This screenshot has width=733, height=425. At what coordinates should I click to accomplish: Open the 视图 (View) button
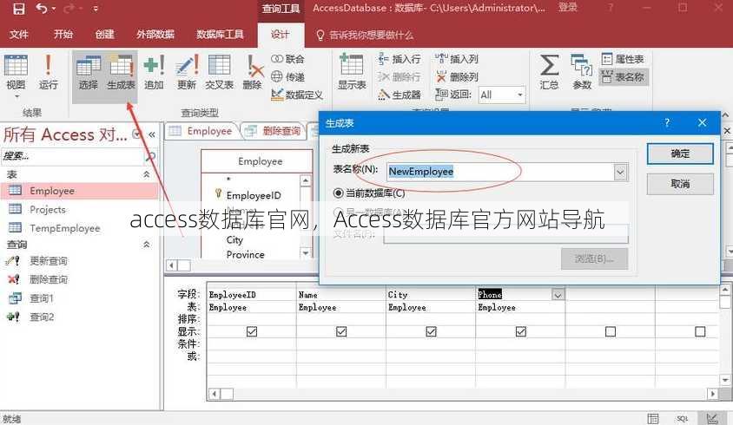tap(16, 75)
